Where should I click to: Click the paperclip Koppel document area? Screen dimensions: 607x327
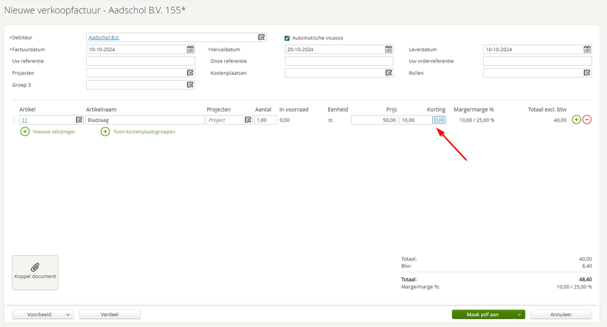tap(35, 272)
